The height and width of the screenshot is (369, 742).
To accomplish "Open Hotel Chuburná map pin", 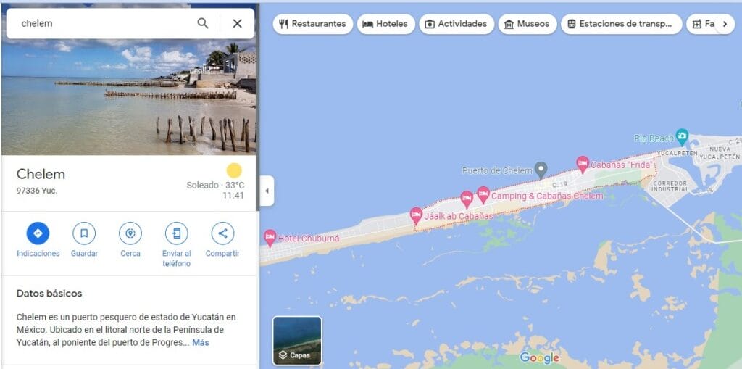I will [270, 238].
